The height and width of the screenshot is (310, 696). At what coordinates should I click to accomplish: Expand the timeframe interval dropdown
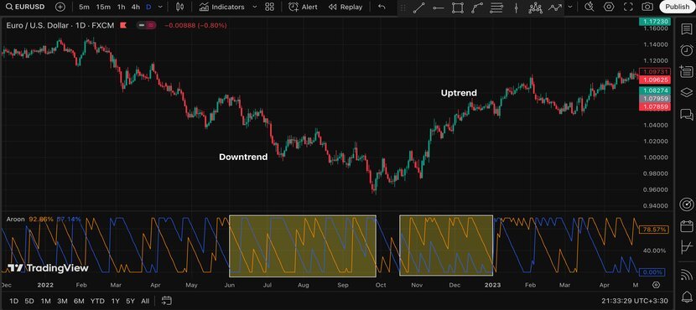160,7
